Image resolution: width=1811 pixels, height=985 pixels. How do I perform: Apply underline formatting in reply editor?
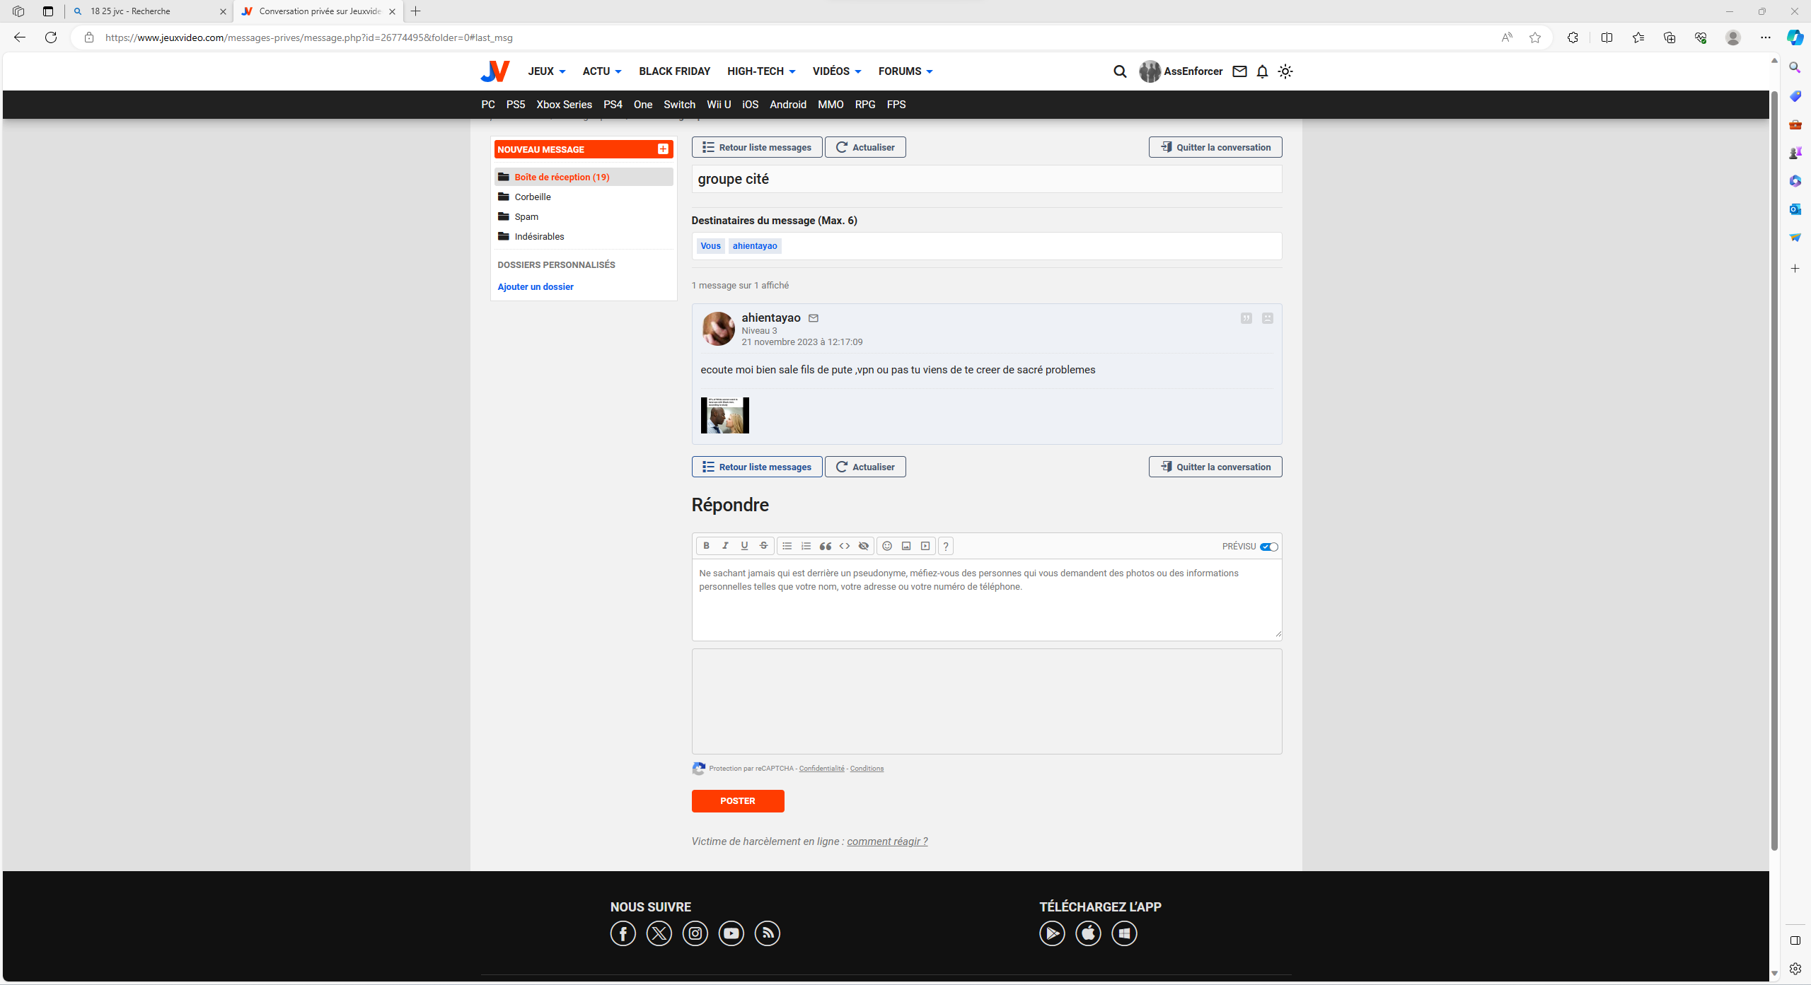click(x=744, y=546)
